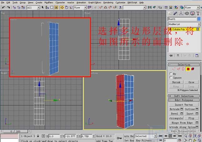
Task: Click the Extrude button
Action: 174,109
